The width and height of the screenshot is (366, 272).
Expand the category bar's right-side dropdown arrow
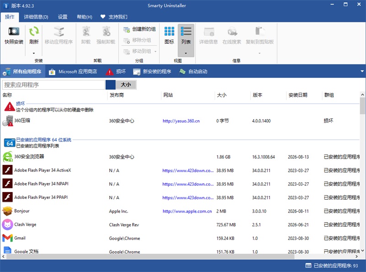(x=362, y=71)
